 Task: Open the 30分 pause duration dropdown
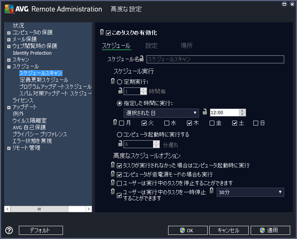[x=250, y=192]
